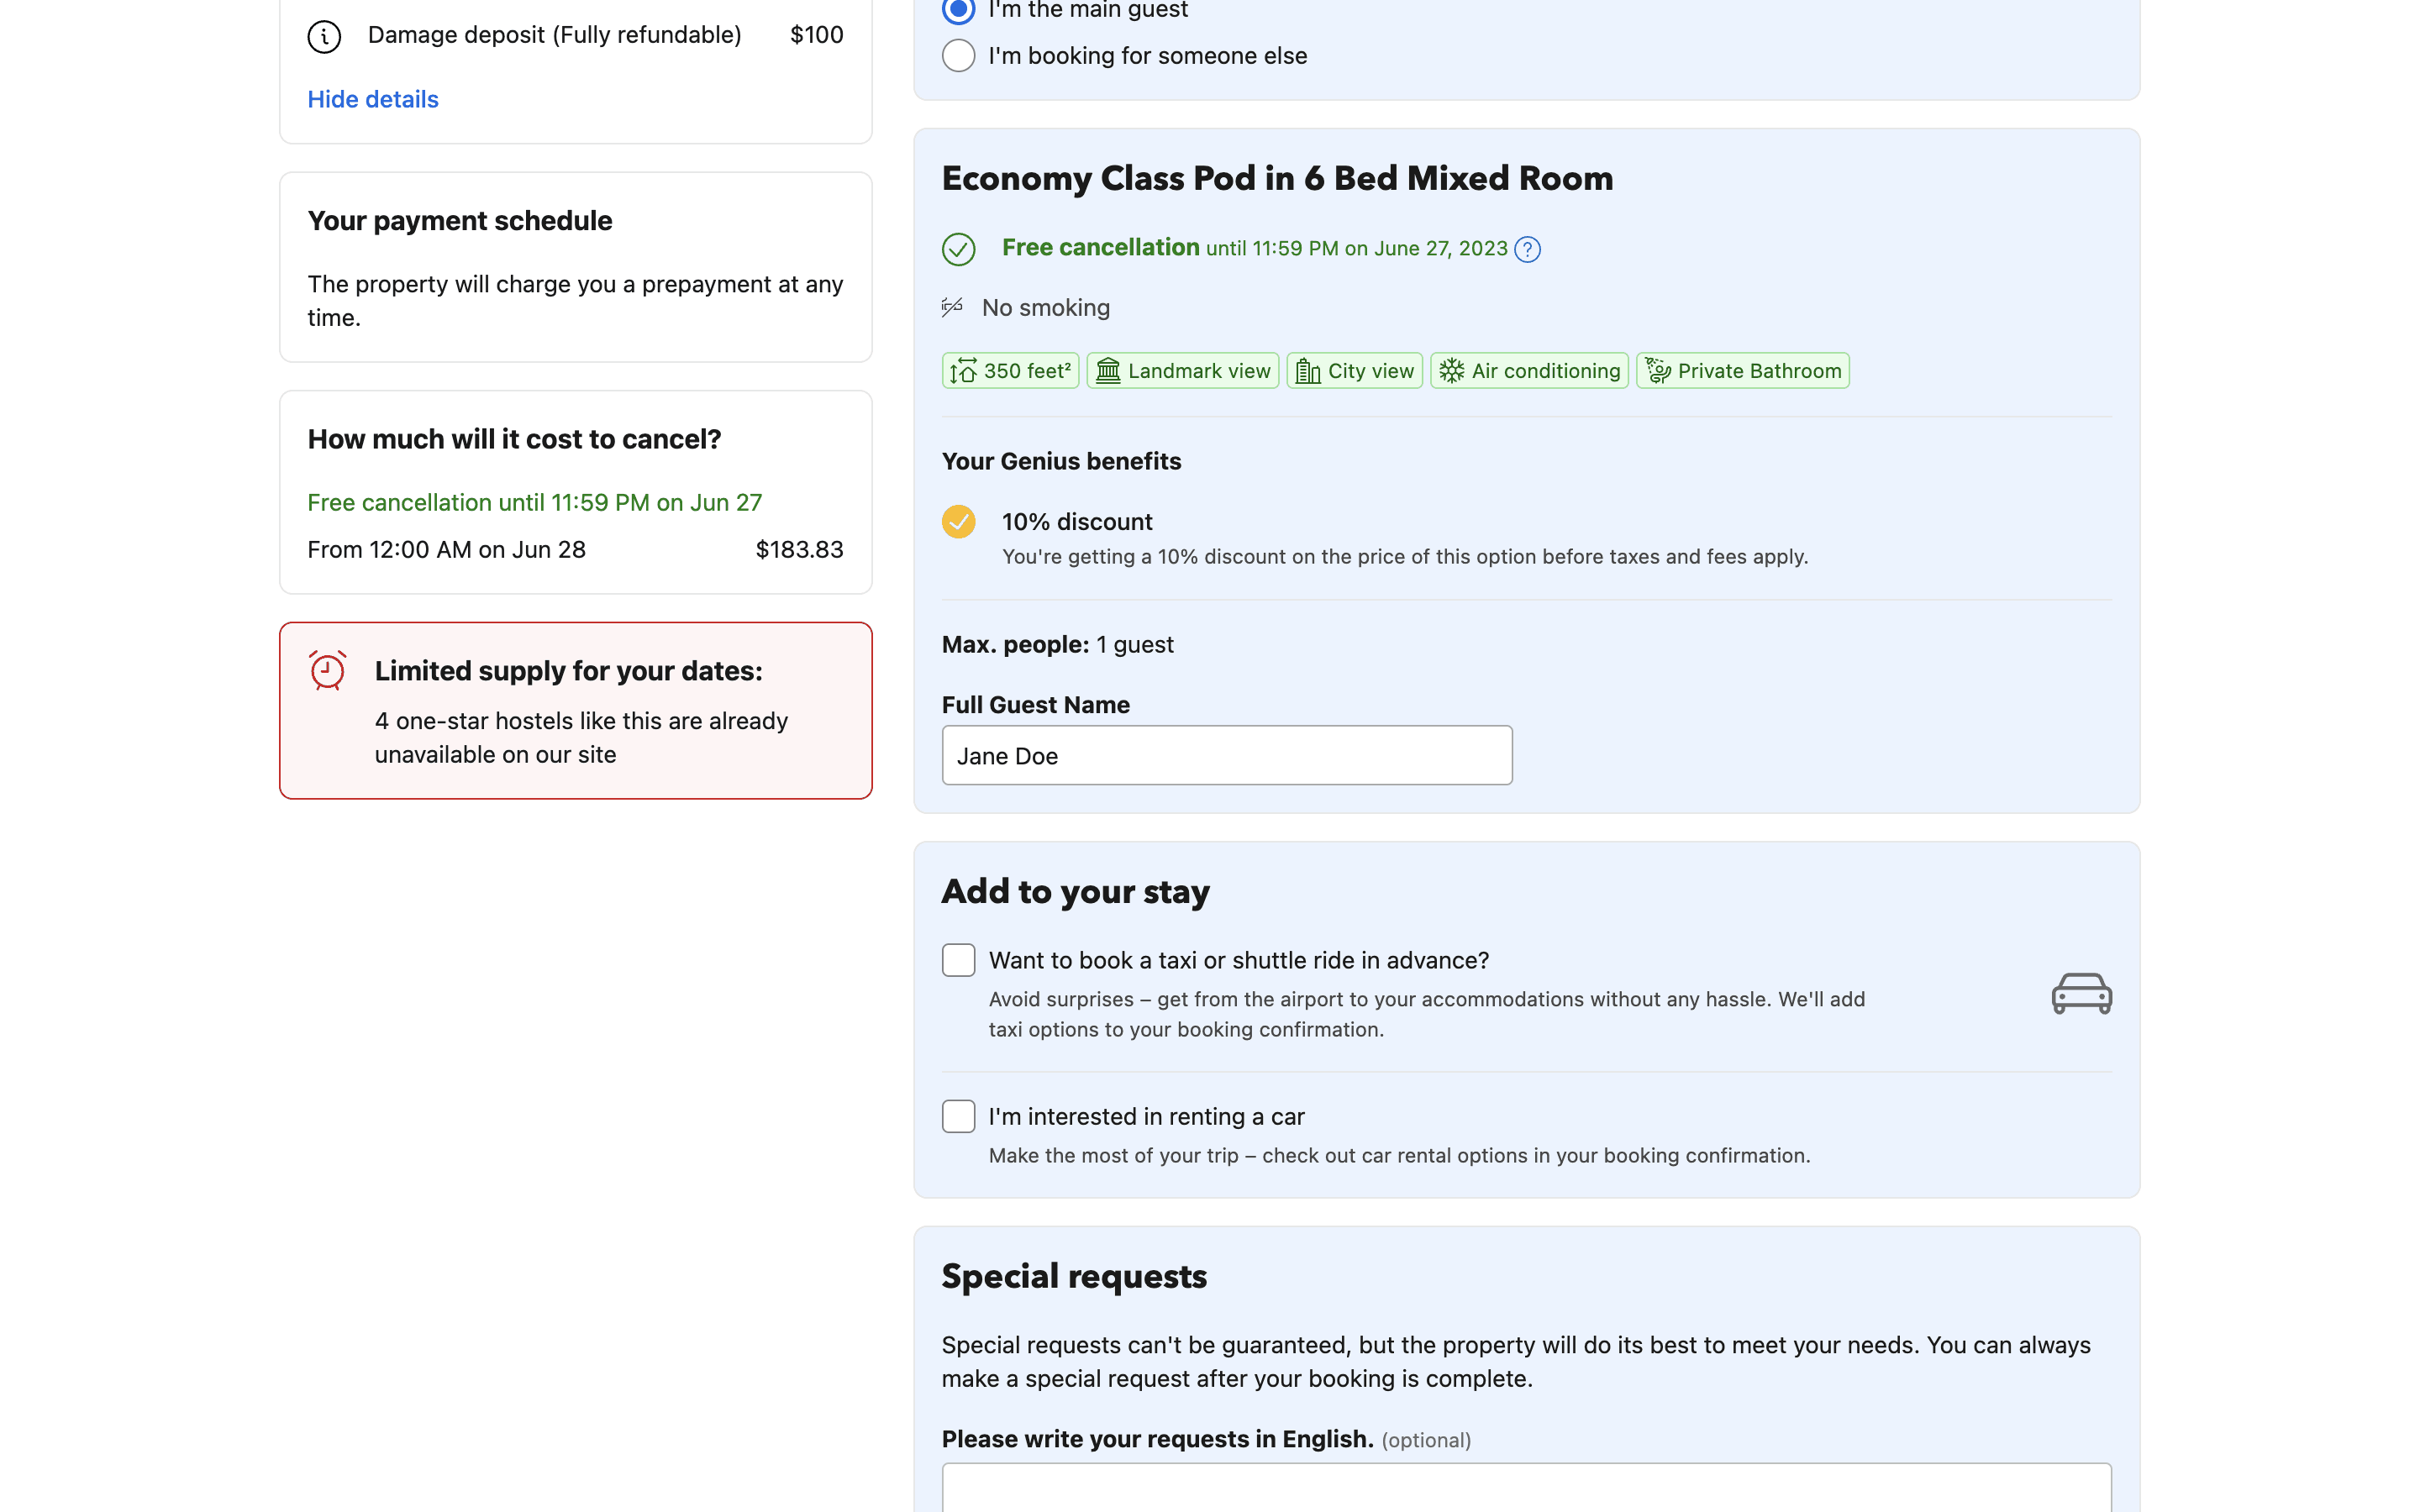Select "I'm the main guest" radio button
Screen dimensions: 2420x1512
958,10
